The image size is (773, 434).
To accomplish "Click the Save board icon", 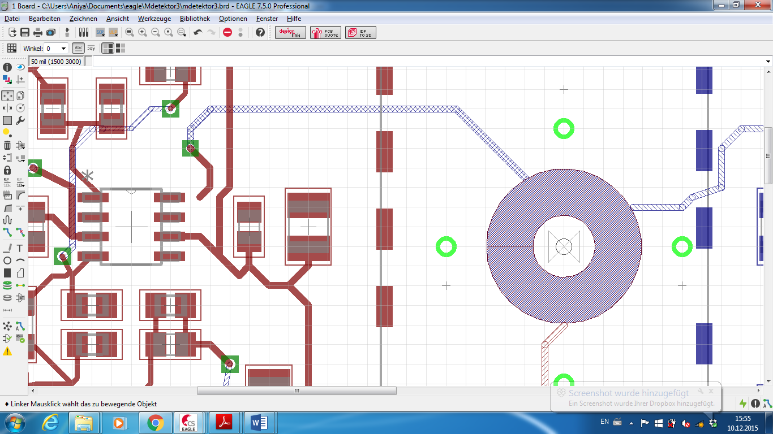I will (25, 32).
